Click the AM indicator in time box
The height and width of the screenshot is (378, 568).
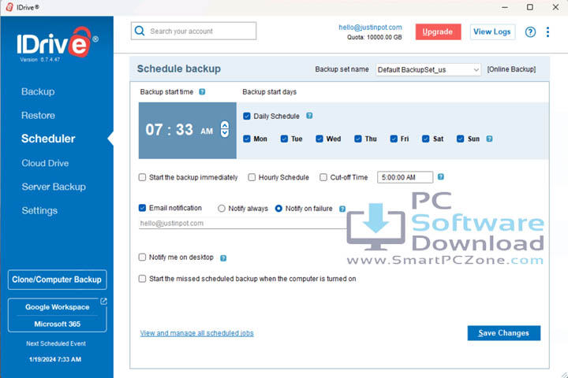pyautogui.click(x=207, y=132)
